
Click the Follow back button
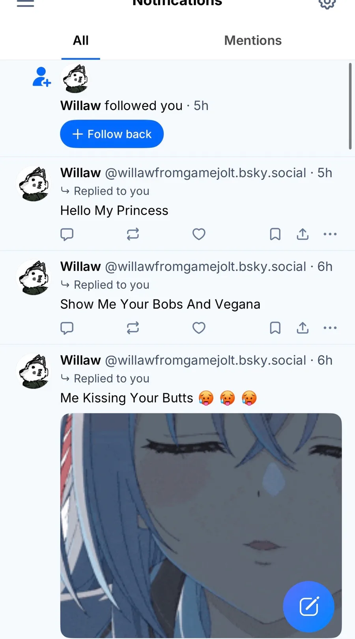pos(112,134)
